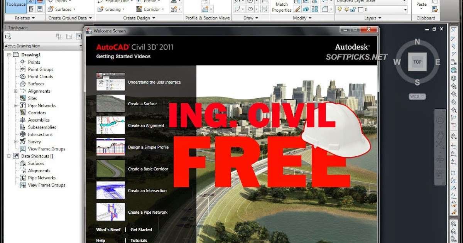Image resolution: width=463 pixels, height=243 pixels.
Task: Select the Corridor tool in ribbon
Action: [x=150, y=9]
